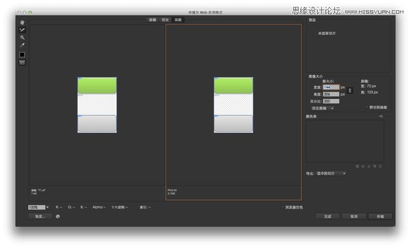
Task: Select the Zoom magnifier tool
Action: (23, 38)
